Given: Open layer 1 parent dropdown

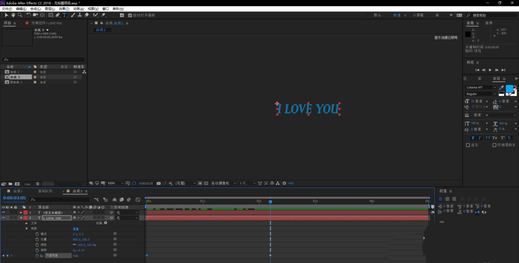Looking at the screenshot, I should tap(127, 213).
